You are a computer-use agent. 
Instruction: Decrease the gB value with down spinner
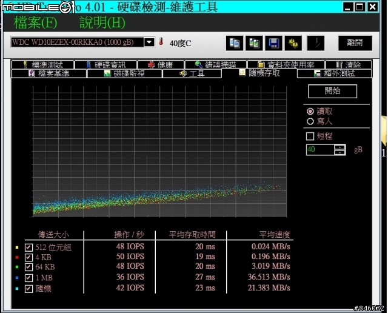[x=339, y=152]
